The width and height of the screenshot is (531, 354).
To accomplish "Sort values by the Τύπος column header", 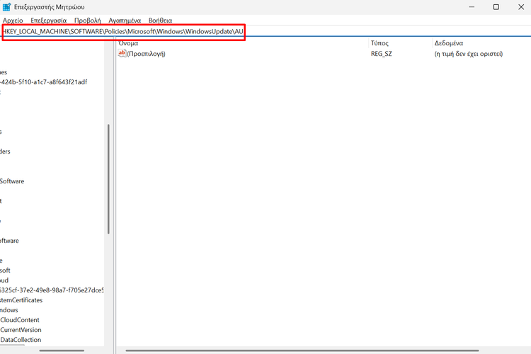I will coord(379,43).
